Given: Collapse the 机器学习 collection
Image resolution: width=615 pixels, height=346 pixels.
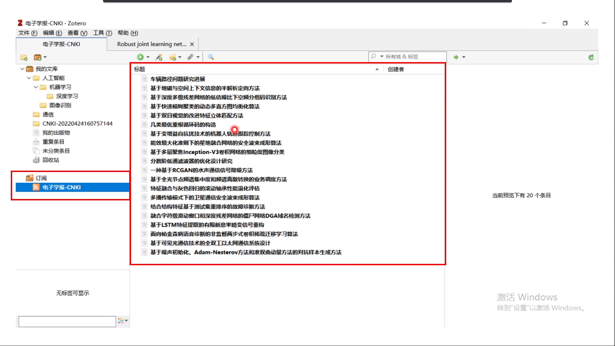Looking at the screenshot, I should 36,87.
